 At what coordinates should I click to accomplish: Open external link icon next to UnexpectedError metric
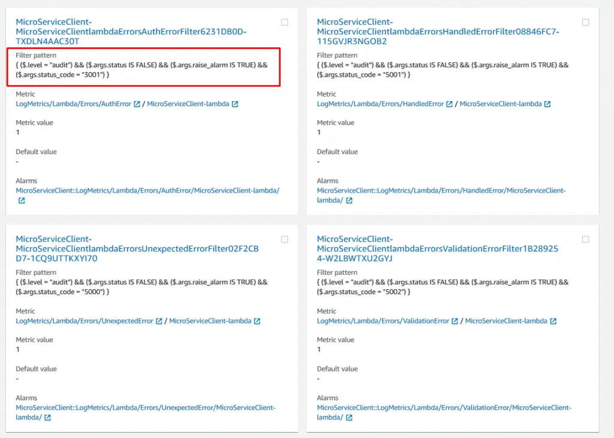tap(159, 322)
